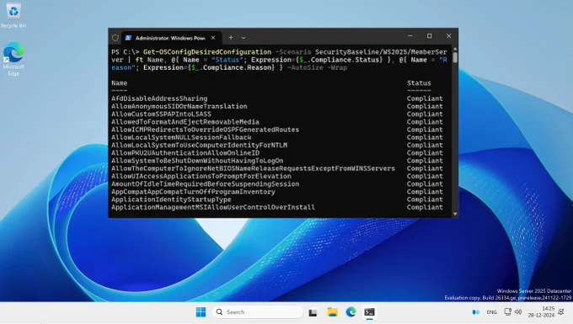Minimize the terminal window
573x324 pixels.
point(410,35)
